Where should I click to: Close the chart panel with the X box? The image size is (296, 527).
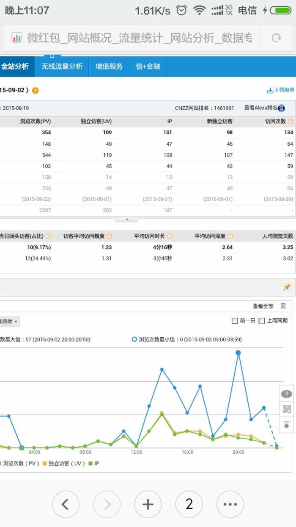coord(283,306)
